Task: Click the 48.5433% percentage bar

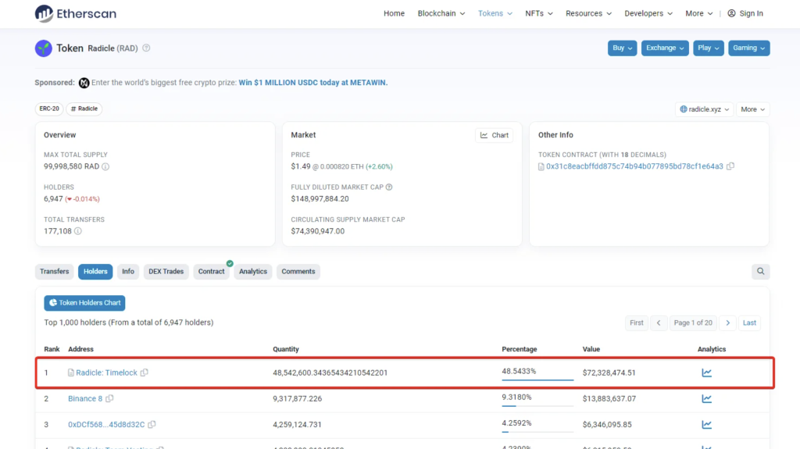Action: tap(537, 380)
